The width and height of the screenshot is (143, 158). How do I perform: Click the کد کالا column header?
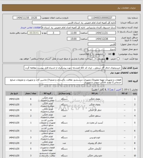(124, 94)
